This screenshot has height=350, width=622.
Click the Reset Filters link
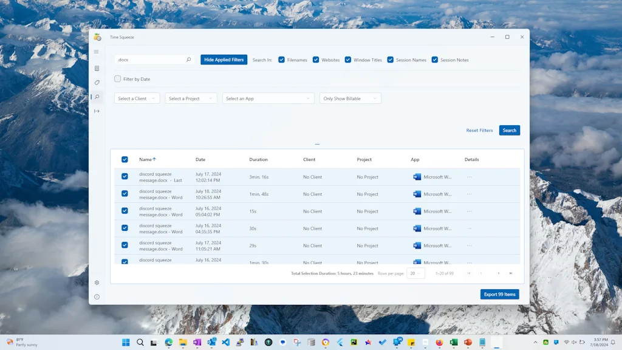pos(479,131)
